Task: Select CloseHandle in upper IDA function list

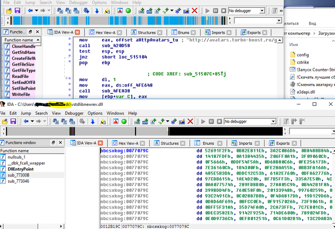Action: point(20,46)
